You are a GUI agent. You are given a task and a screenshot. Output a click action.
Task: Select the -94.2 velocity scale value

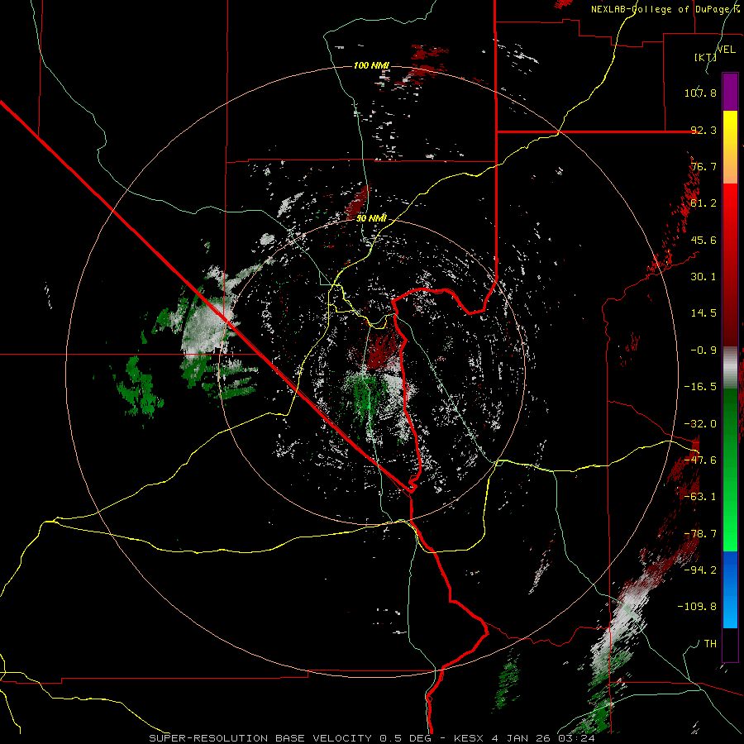coord(700,570)
